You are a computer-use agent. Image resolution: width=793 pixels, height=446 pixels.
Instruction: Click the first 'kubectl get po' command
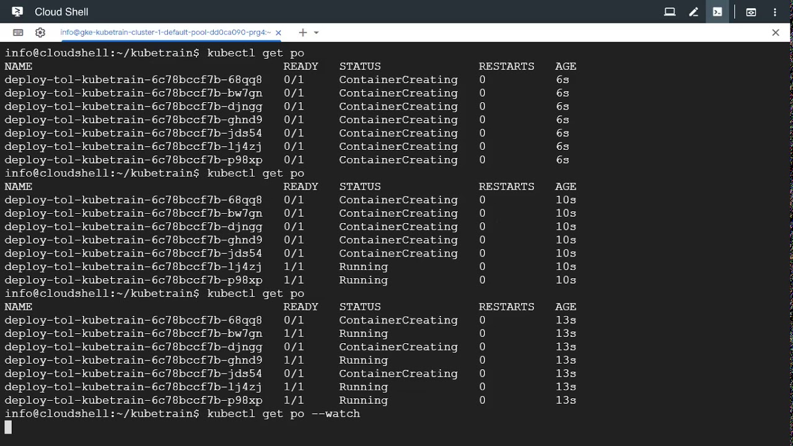[255, 53]
